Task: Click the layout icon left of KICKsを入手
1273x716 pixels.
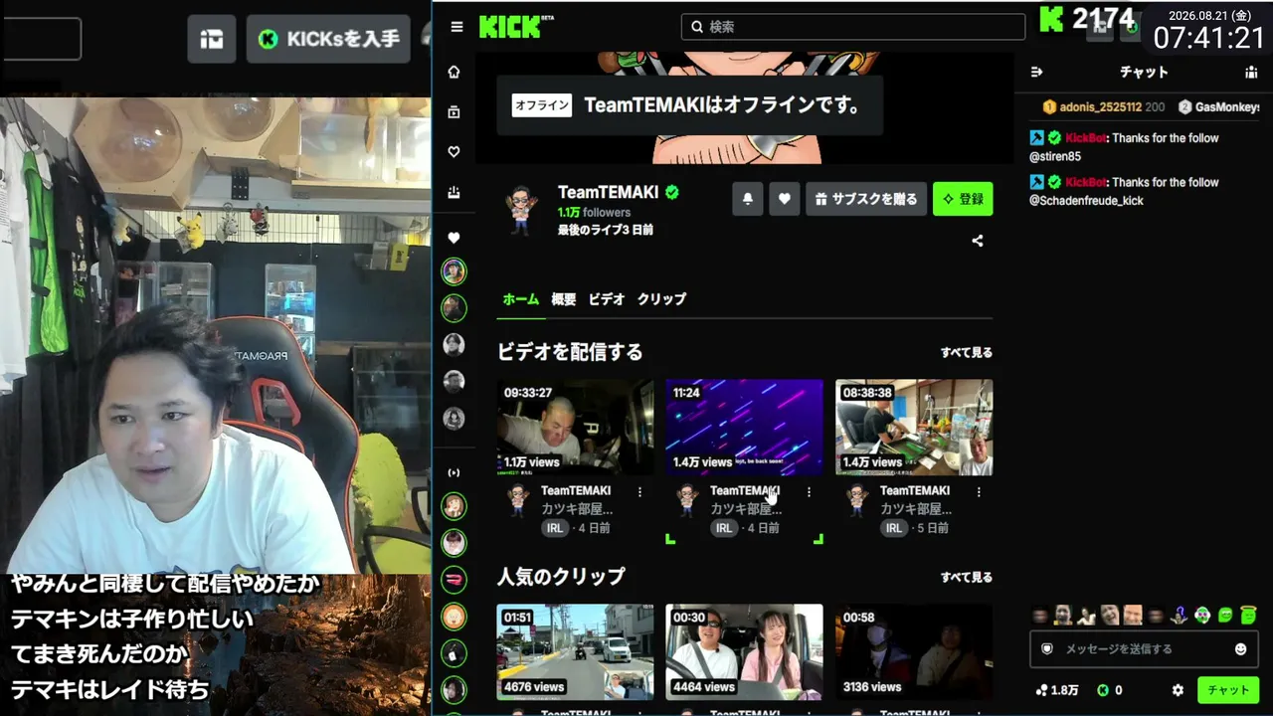Action: click(211, 39)
